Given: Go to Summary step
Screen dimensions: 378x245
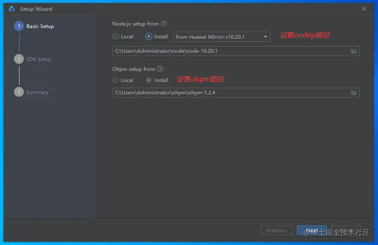Looking at the screenshot, I should [x=31, y=92].
